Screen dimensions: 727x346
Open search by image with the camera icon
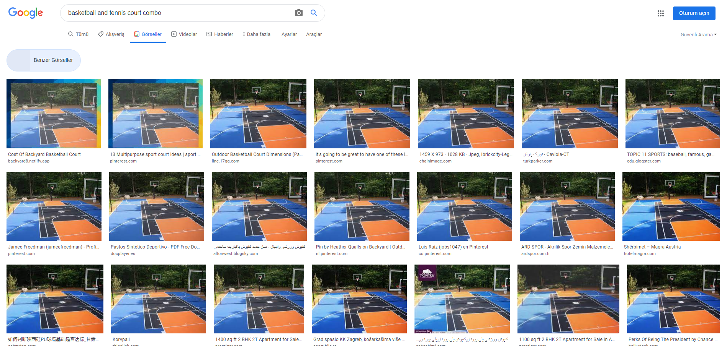pos(298,13)
